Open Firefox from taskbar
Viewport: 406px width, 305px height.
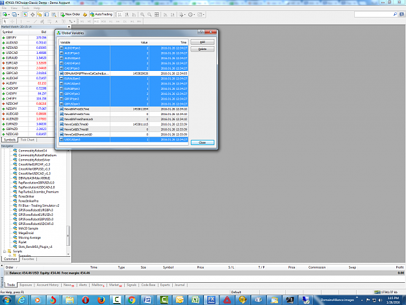click(101, 300)
